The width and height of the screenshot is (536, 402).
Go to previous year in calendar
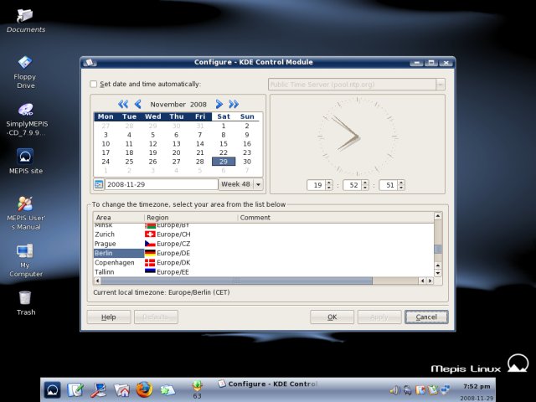[123, 104]
